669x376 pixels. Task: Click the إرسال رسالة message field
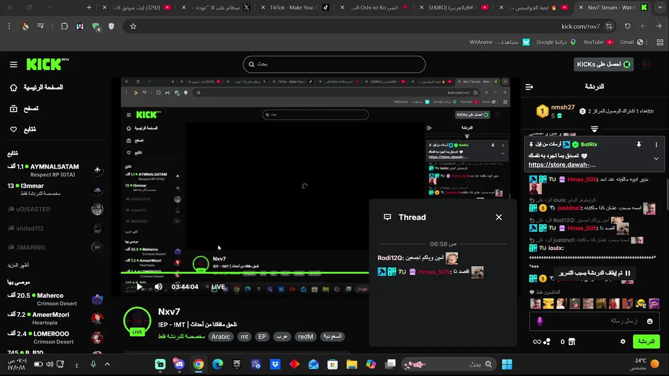pos(595,321)
